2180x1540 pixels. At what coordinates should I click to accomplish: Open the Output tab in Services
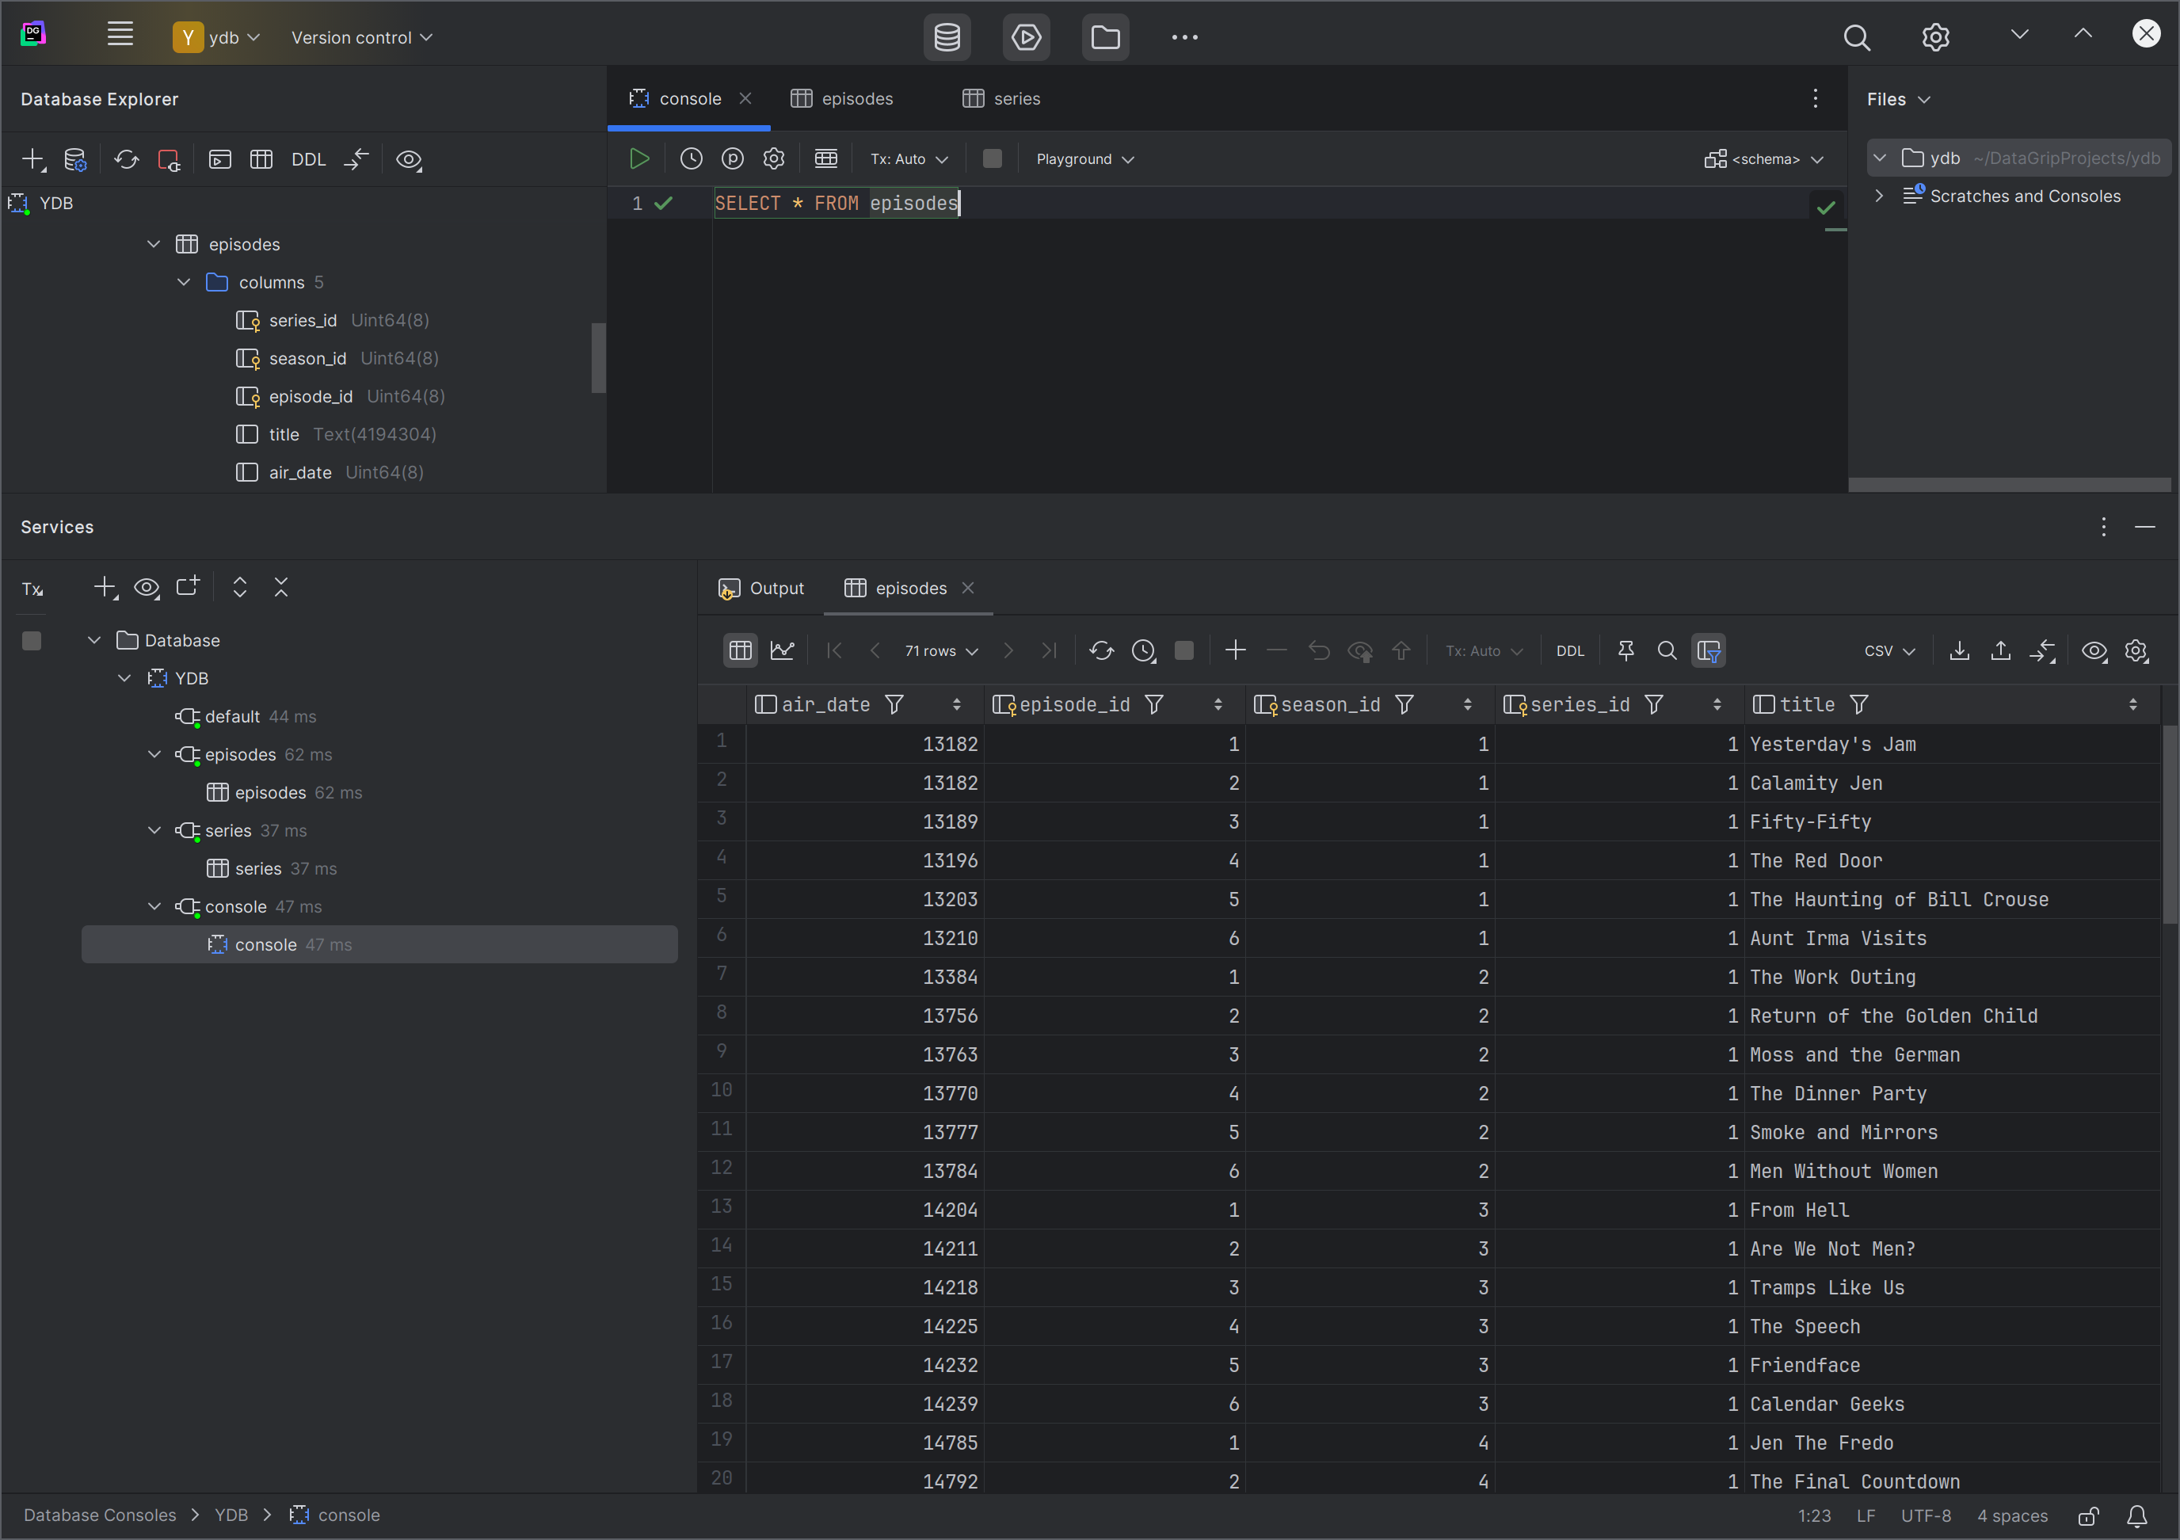(761, 588)
